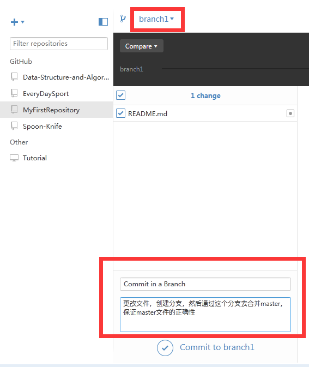309x367 pixels.
Task: Edit the 'Commit in a Branch' summary field
Action: pos(205,284)
